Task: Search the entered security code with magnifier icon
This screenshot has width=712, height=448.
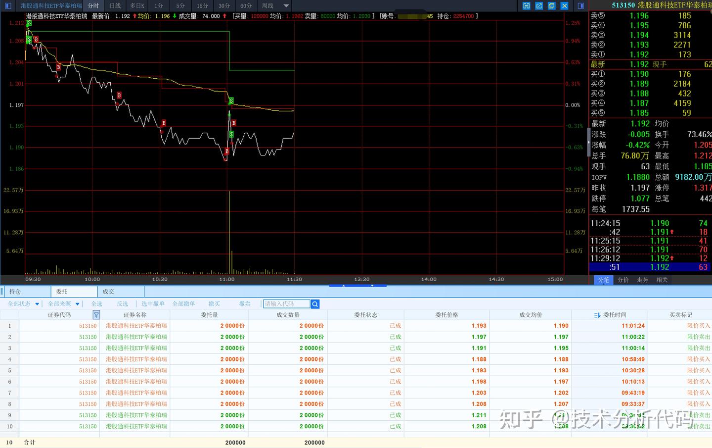Action: [315, 304]
